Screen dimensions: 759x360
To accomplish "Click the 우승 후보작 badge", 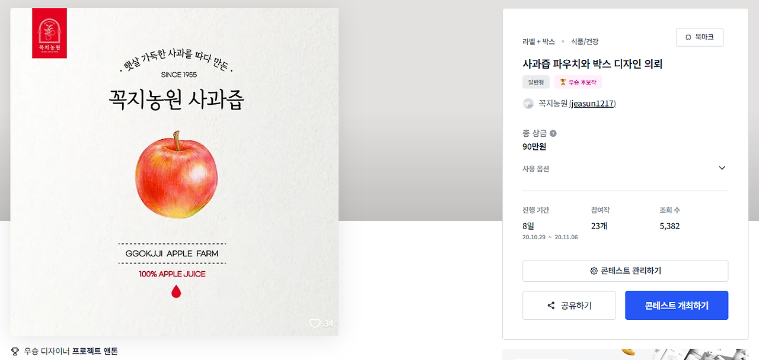I will point(578,82).
